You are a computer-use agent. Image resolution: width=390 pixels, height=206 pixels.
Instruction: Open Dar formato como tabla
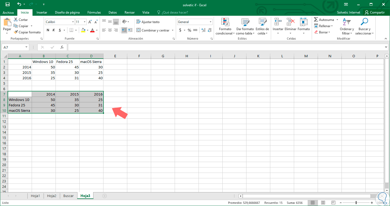pos(245,27)
